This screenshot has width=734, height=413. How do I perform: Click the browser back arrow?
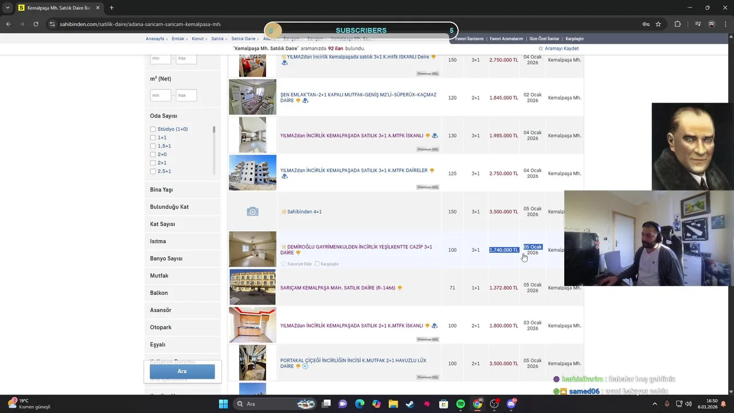pyautogui.click(x=9, y=24)
